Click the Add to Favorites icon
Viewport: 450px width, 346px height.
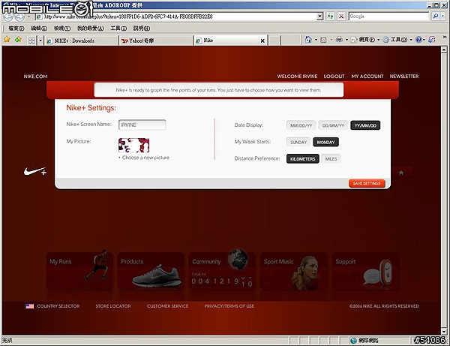click(x=18, y=40)
